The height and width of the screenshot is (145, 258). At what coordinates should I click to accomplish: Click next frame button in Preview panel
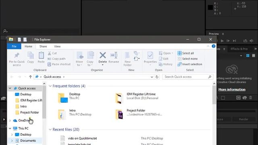click(228, 41)
